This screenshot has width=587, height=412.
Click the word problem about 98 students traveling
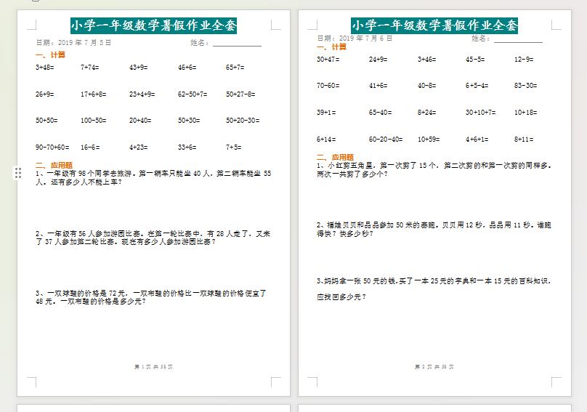point(153,178)
